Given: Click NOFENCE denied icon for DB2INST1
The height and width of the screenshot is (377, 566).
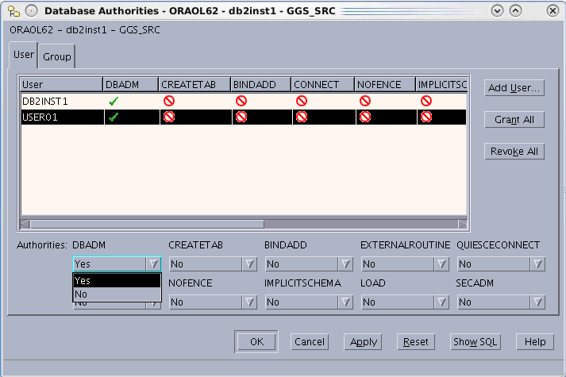Looking at the screenshot, I should coord(365,101).
